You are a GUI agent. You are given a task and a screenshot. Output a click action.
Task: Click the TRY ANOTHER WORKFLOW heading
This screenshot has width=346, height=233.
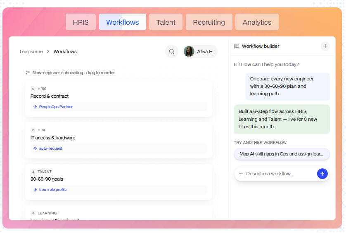[260, 143]
